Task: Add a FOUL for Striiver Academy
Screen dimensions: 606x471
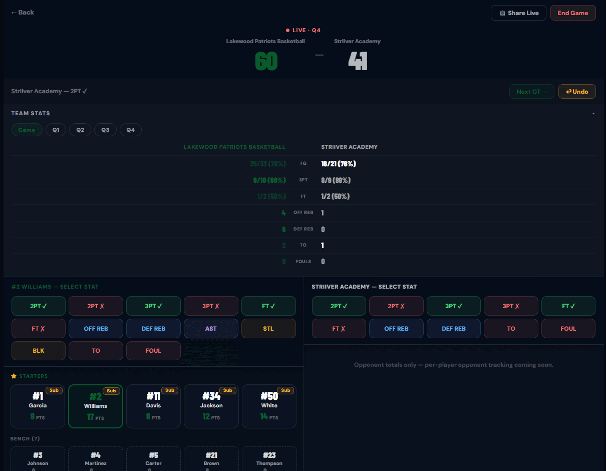Action: click(568, 329)
